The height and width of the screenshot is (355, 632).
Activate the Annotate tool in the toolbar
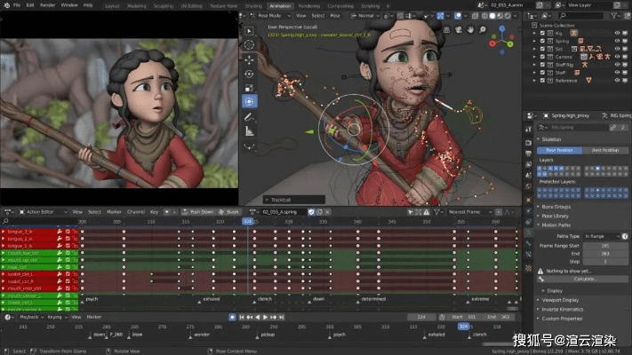coord(249,117)
